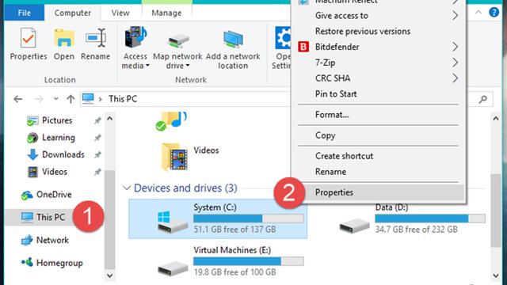Click the search magnifier icon
507x285 pixels.
(483, 99)
